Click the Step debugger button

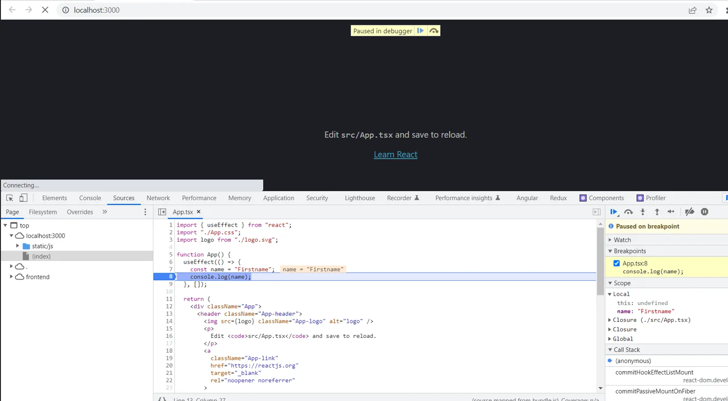(671, 211)
